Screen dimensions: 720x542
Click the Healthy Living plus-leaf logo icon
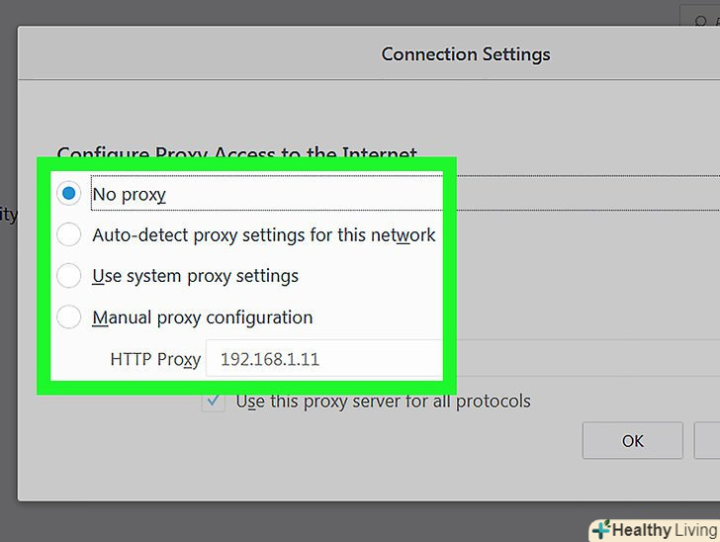(x=600, y=530)
